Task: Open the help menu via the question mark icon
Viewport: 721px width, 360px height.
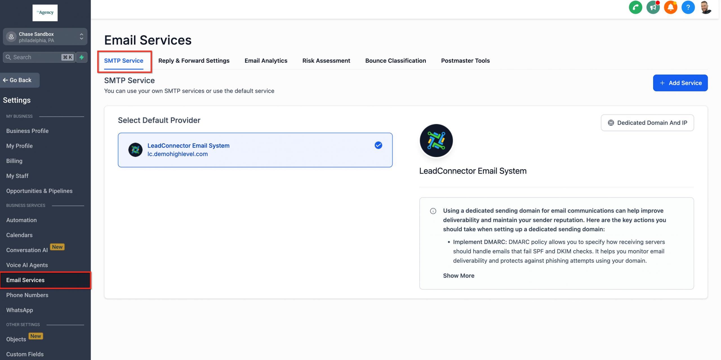Action: [x=688, y=7]
